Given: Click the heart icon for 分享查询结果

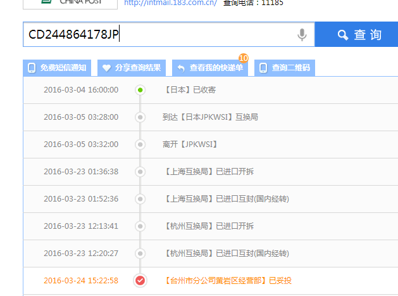Looking at the screenshot, I should 107,68.
